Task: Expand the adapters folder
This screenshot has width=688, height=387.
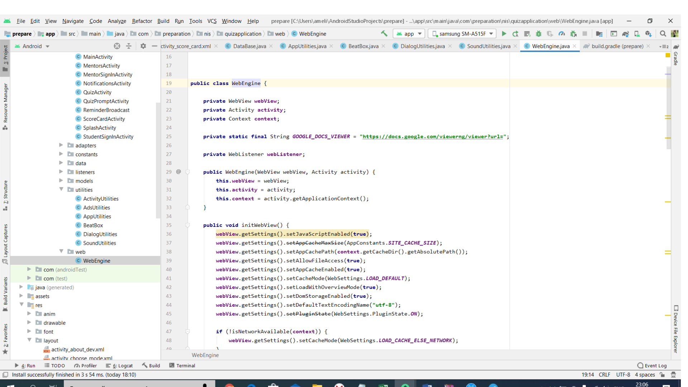Action: [x=61, y=145]
